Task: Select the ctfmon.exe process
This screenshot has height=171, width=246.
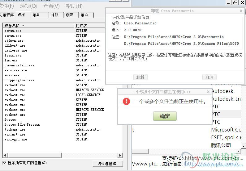Action: point(54,40)
